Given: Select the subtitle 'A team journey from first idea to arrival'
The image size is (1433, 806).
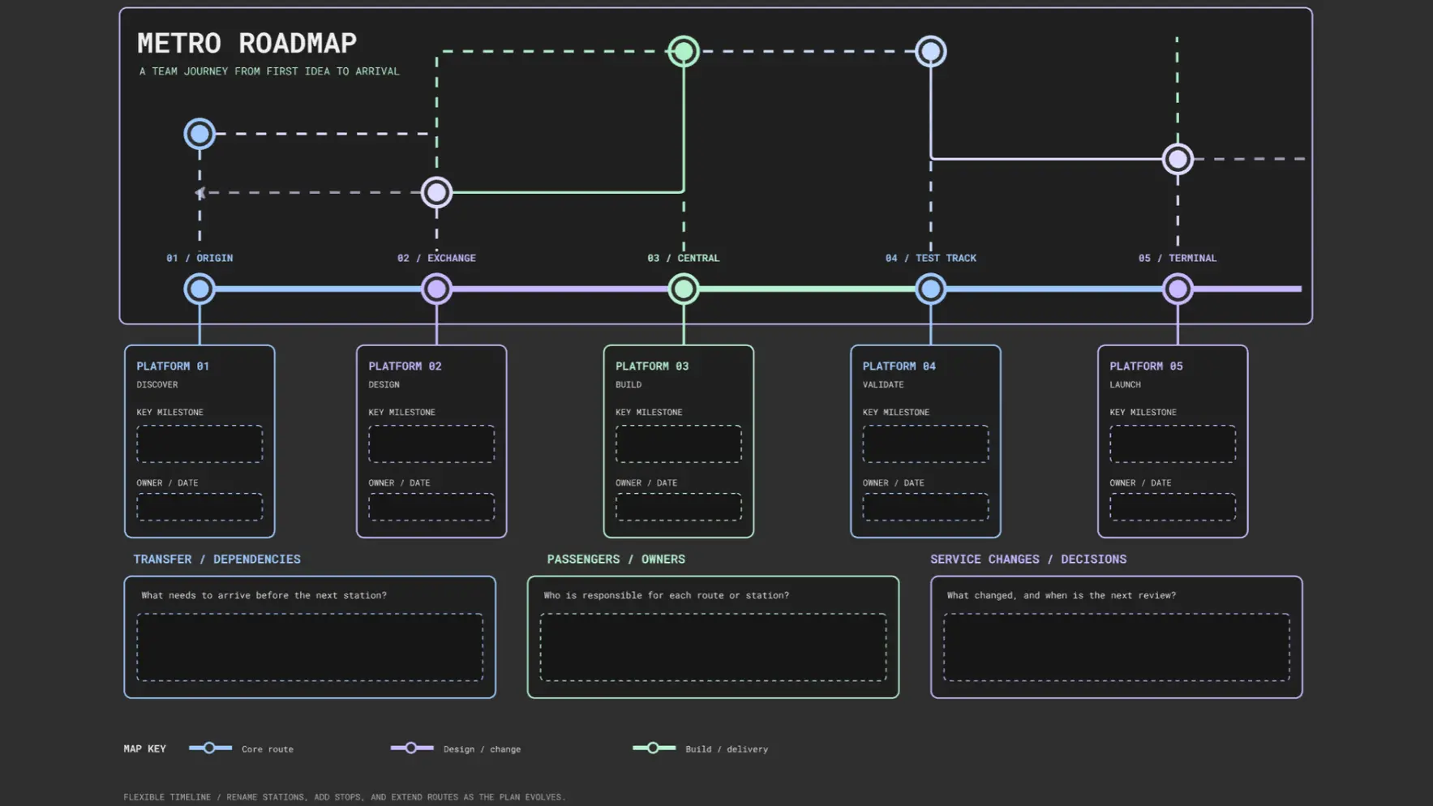Looking at the screenshot, I should point(269,71).
